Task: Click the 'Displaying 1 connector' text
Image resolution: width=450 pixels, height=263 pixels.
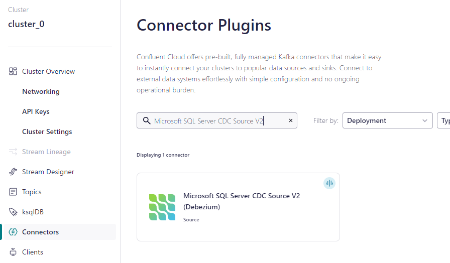Action: [x=163, y=155]
